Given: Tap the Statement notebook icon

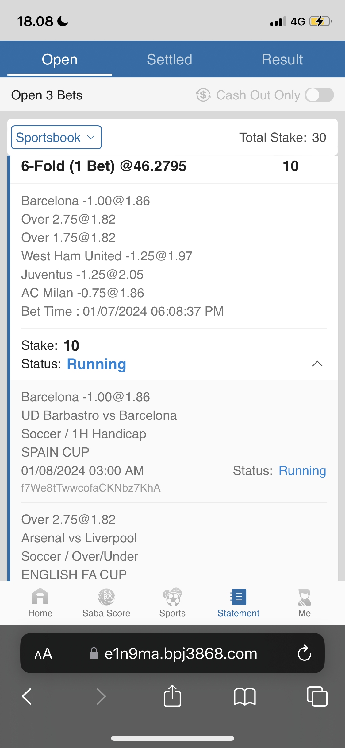Looking at the screenshot, I should coord(238,597).
